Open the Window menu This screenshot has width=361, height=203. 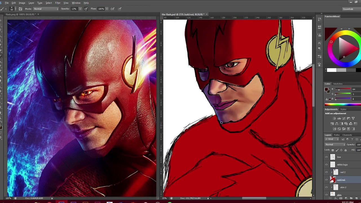point(76,3)
